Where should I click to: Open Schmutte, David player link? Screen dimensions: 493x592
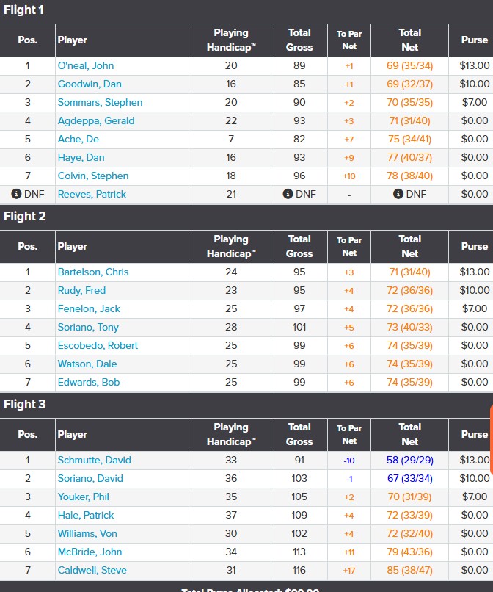coord(95,460)
